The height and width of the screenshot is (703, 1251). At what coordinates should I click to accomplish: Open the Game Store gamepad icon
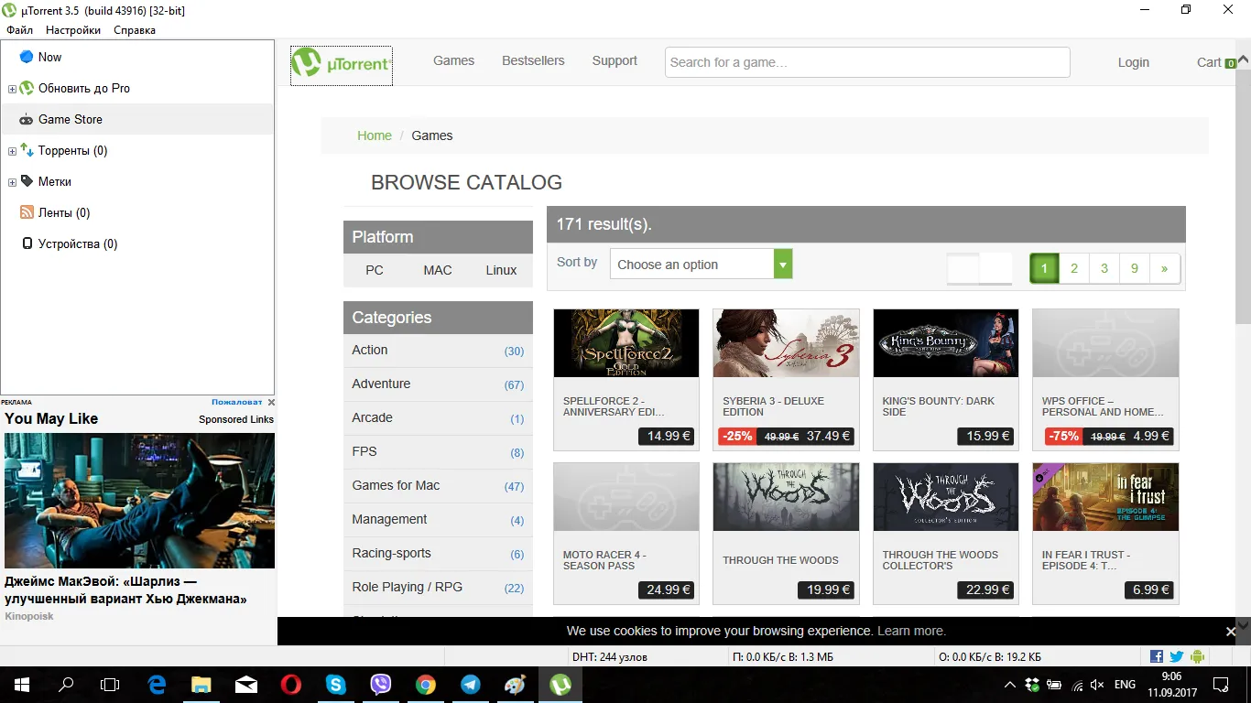[27, 120]
